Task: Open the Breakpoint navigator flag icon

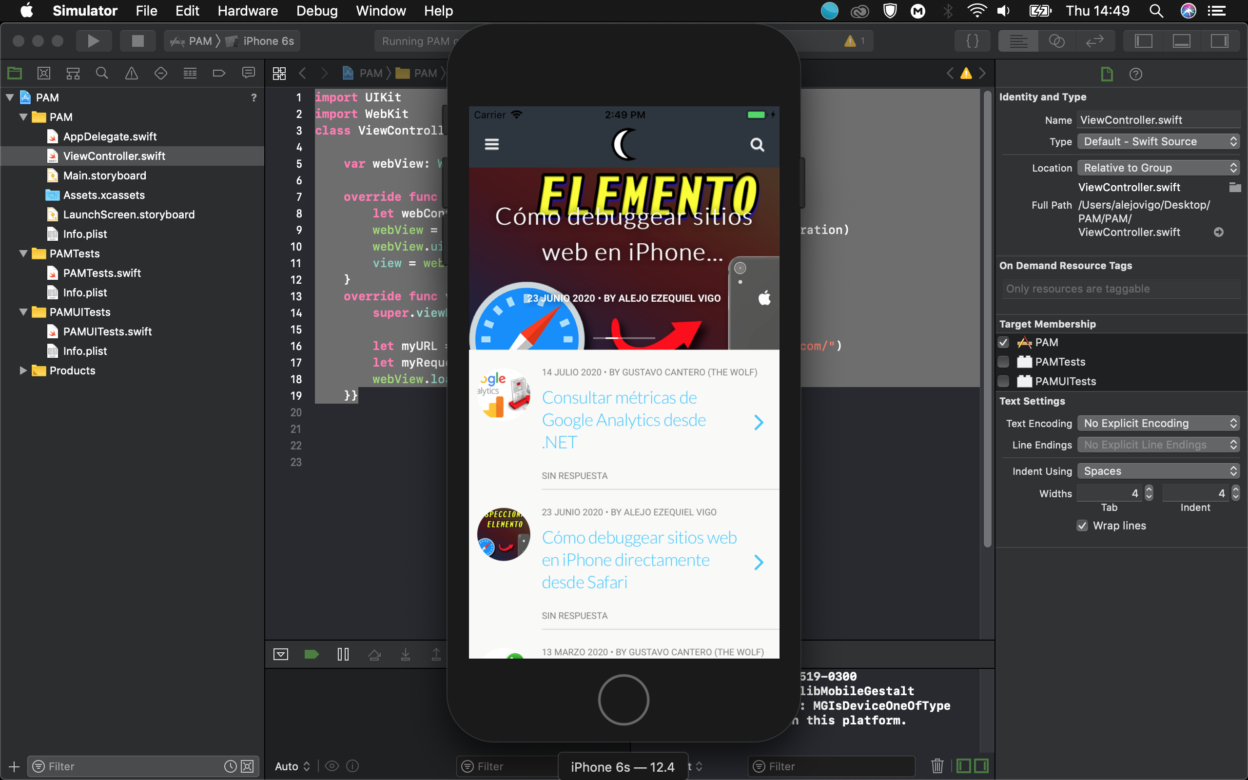Action: point(219,73)
